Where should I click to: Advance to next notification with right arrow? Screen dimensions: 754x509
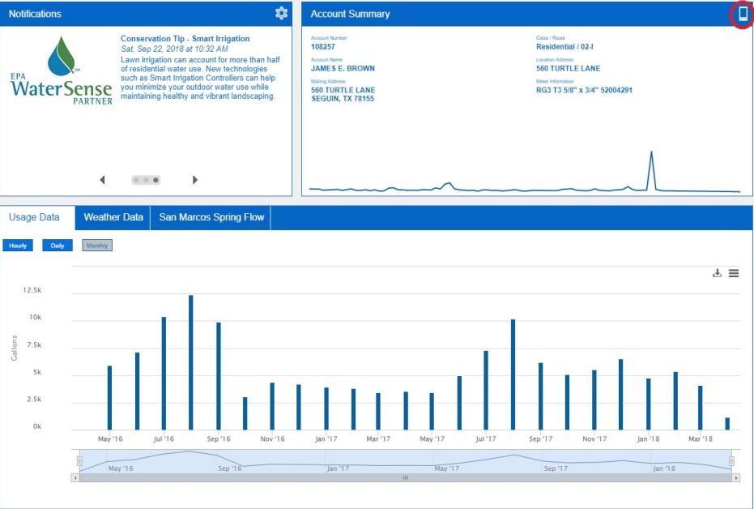(x=194, y=180)
